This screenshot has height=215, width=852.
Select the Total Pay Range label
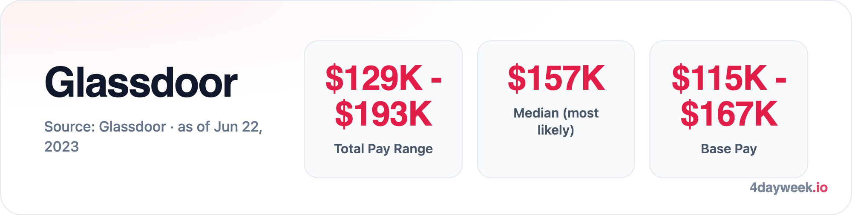tap(383, 149)
